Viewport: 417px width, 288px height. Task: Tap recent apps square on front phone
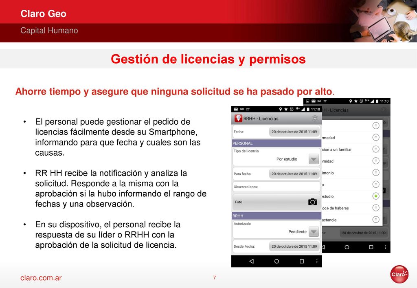(x=302, y=261)
